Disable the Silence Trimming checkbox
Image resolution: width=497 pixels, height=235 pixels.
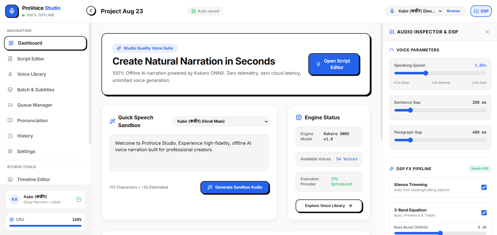[x=484, y=187]
